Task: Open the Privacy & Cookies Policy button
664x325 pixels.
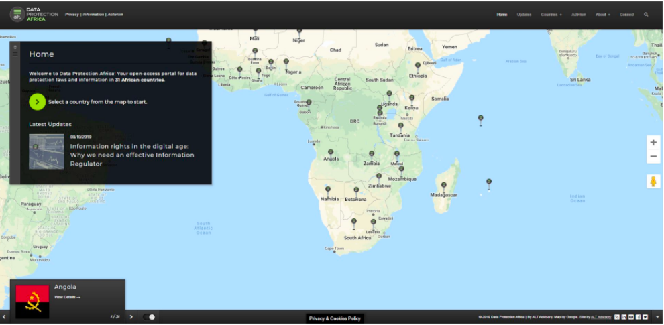Action: [335, 318]
